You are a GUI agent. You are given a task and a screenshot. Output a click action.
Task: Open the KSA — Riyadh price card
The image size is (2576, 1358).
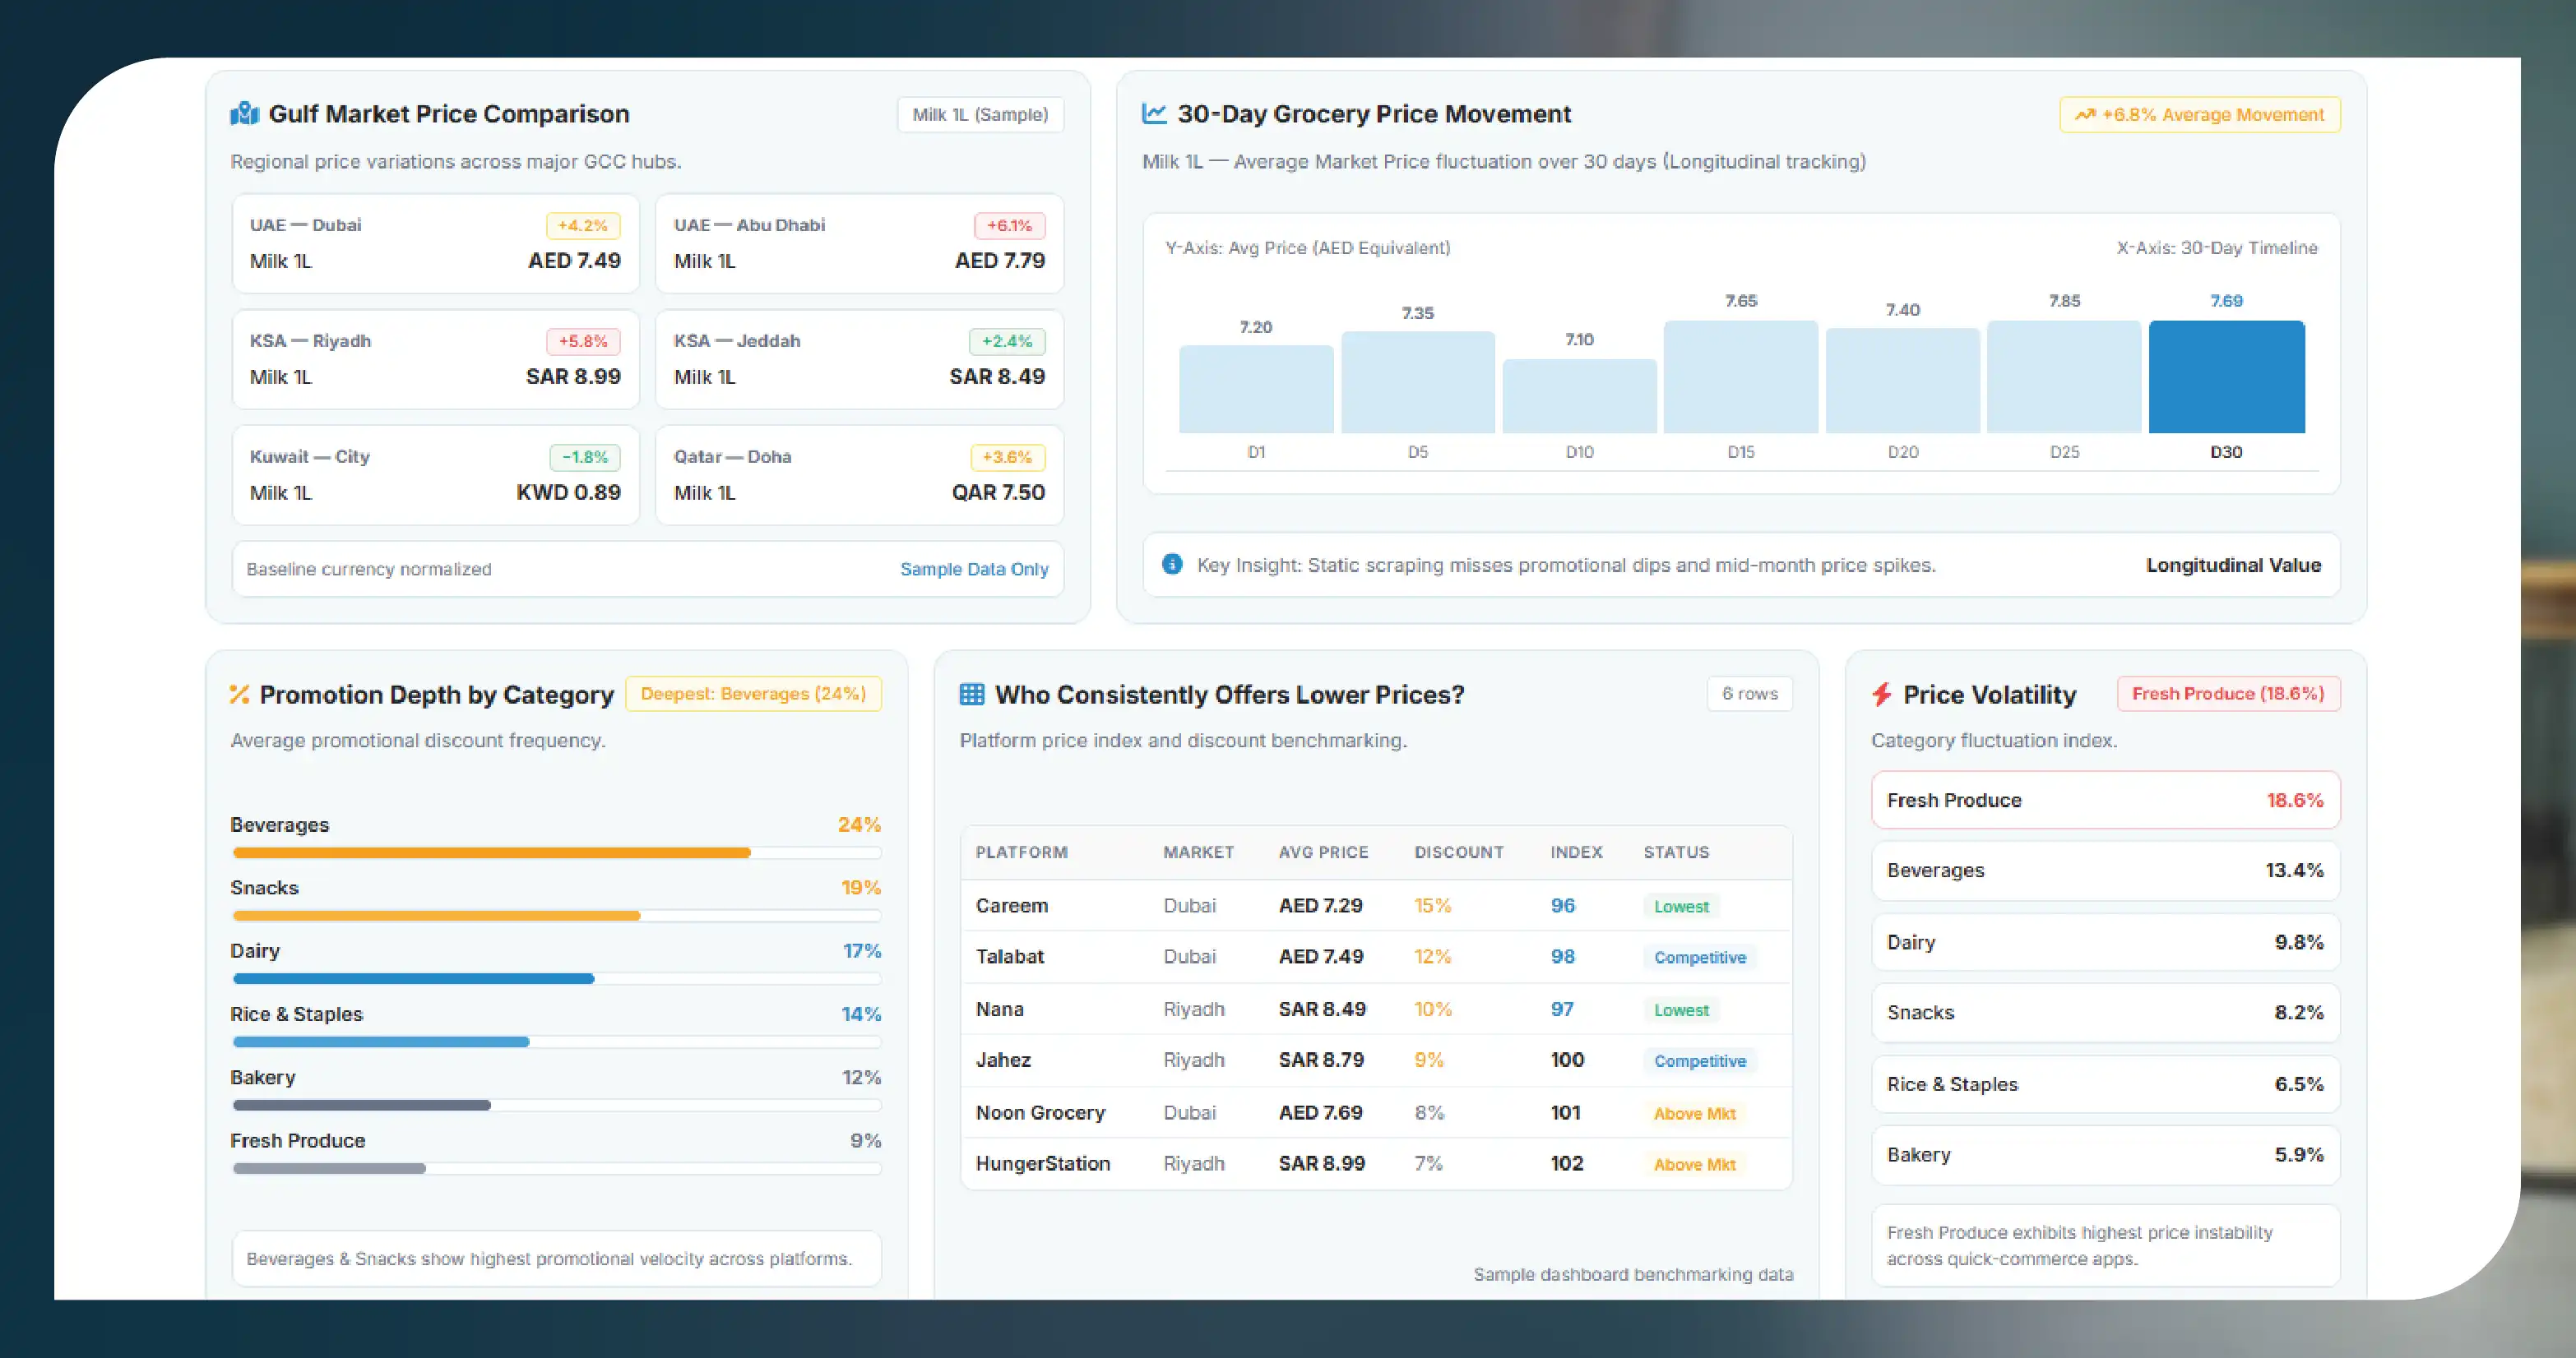435,360
